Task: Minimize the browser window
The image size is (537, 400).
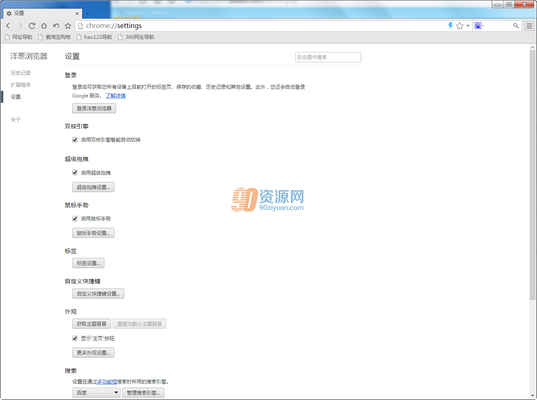Action: tap(498, 5)
